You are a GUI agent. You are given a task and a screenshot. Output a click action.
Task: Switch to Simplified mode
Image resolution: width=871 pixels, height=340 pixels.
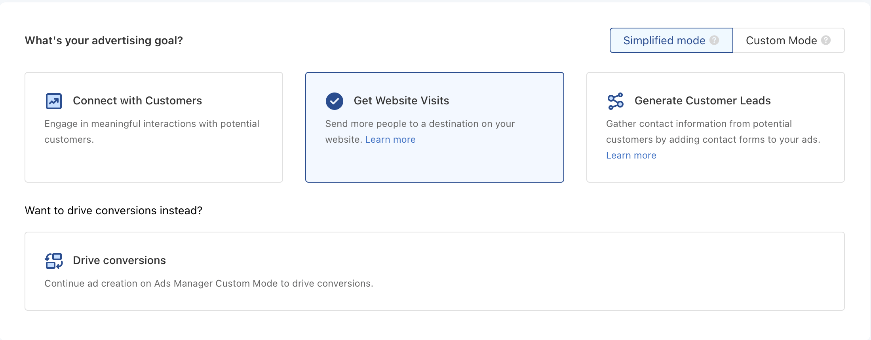tap(671, 40)
